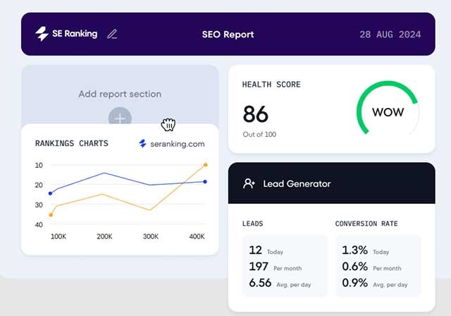Screen dimensions: 451x316
Task: Click the 197 leads per month value
Action: [x=260, y=267]
